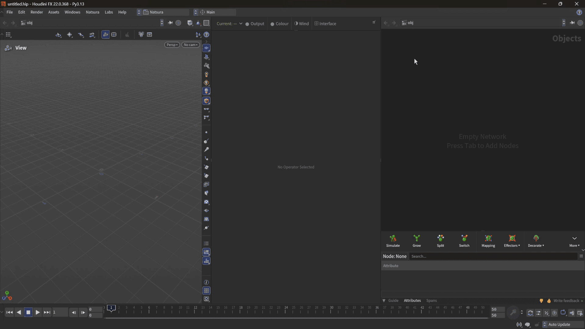Choose the Split node tool
Image resolution: width=585 pixels, height=329 pixels.
click(440, 241)
